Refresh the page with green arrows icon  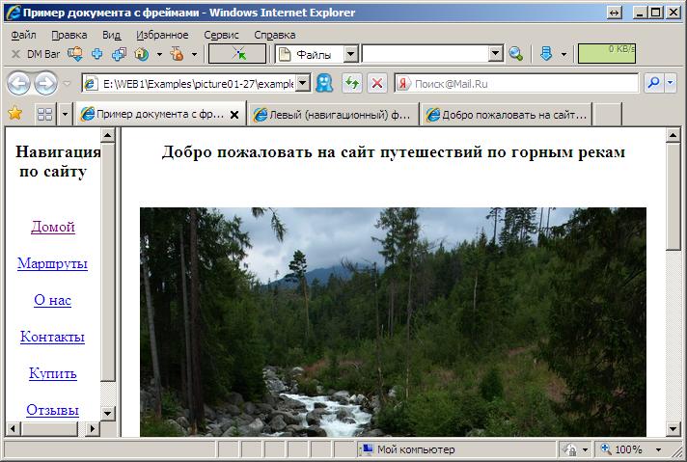click(352, 83)
